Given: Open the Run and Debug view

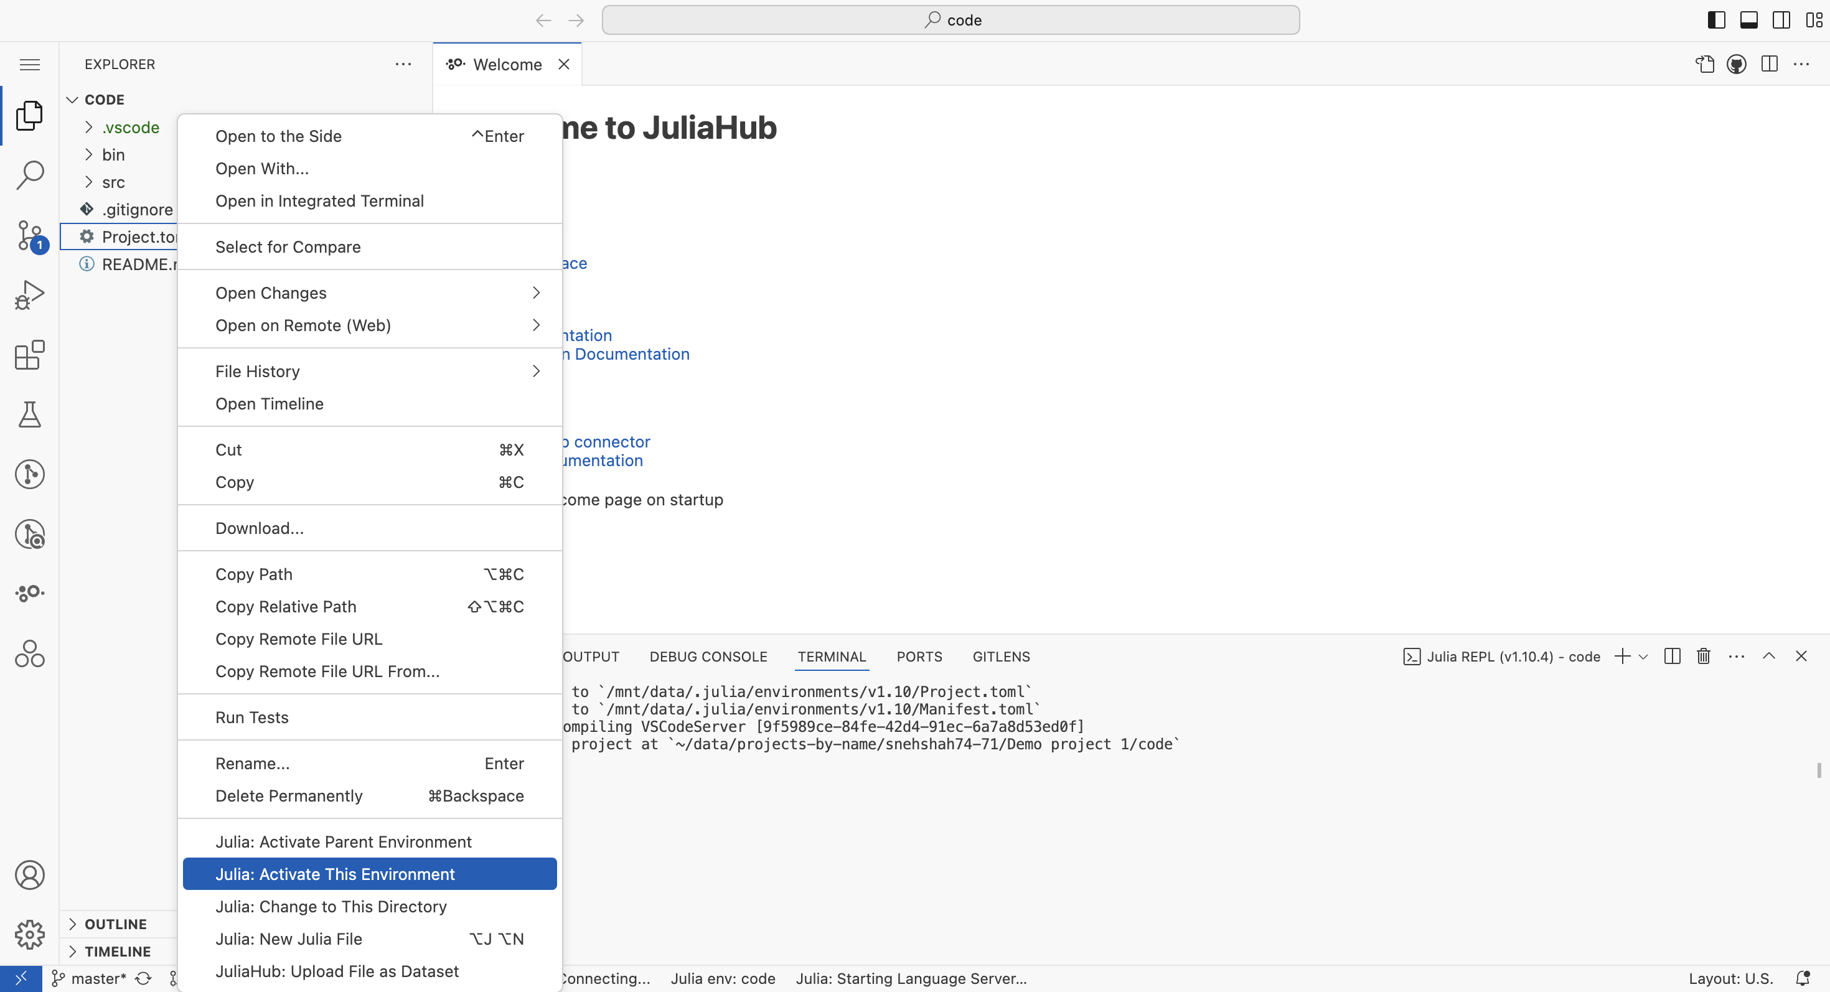Looking at the screenshot, I should click(29, 295).
